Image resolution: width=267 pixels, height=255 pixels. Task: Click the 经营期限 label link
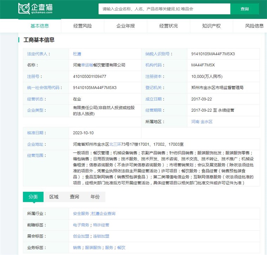point(153,110)
